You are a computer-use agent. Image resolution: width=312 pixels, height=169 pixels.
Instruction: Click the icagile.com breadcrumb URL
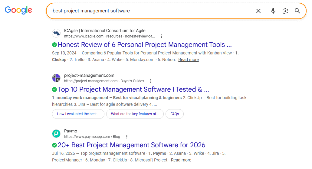point(110,36)
